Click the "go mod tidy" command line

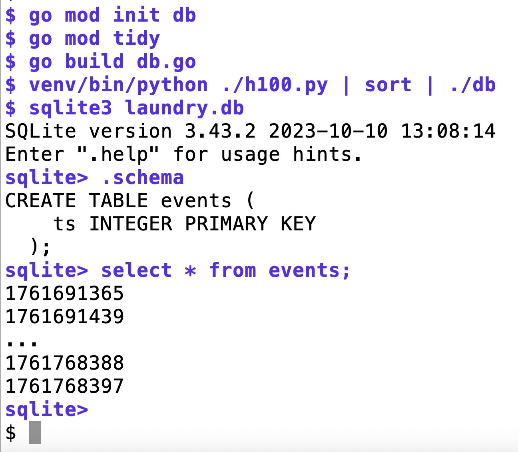(94, 39)
